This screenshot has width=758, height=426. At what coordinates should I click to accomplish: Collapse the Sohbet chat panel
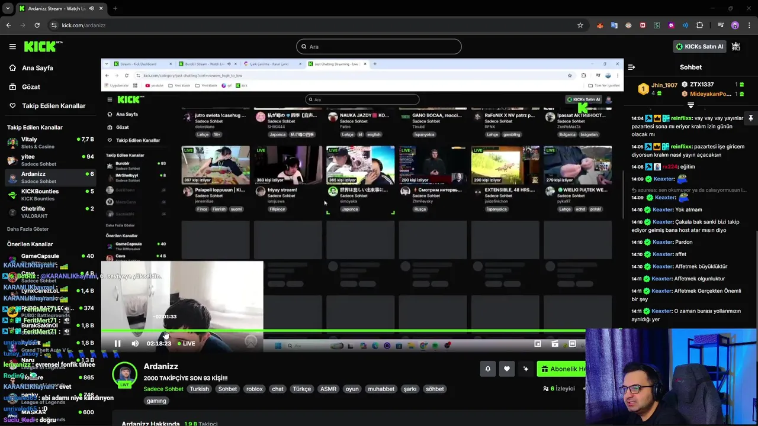point(631,67)
